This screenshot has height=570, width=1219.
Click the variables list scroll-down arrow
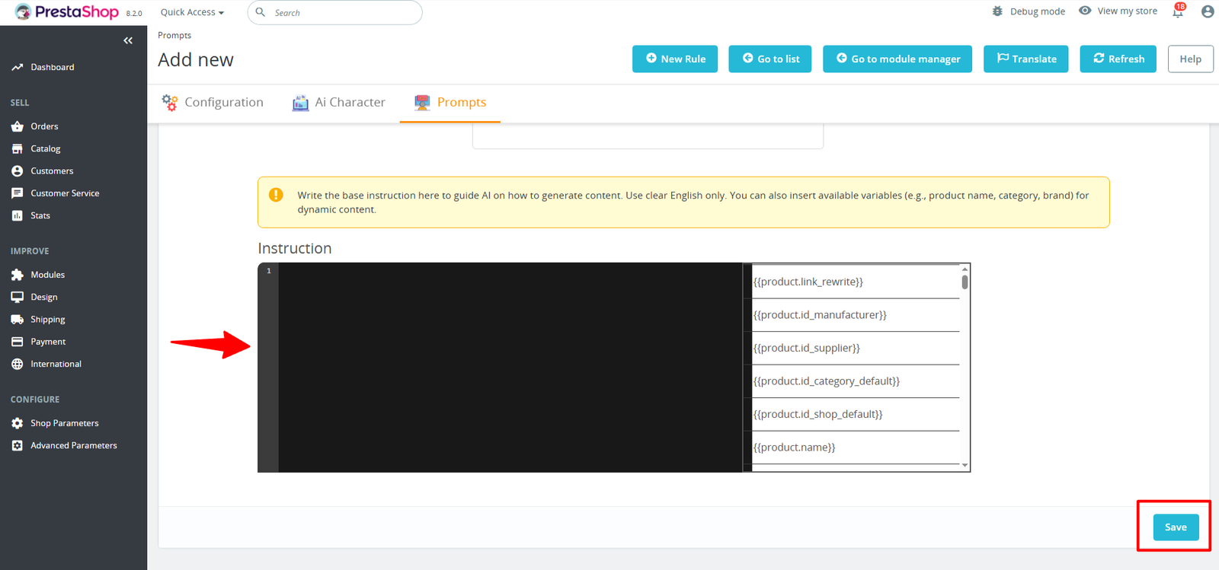(x=965, y=465)
